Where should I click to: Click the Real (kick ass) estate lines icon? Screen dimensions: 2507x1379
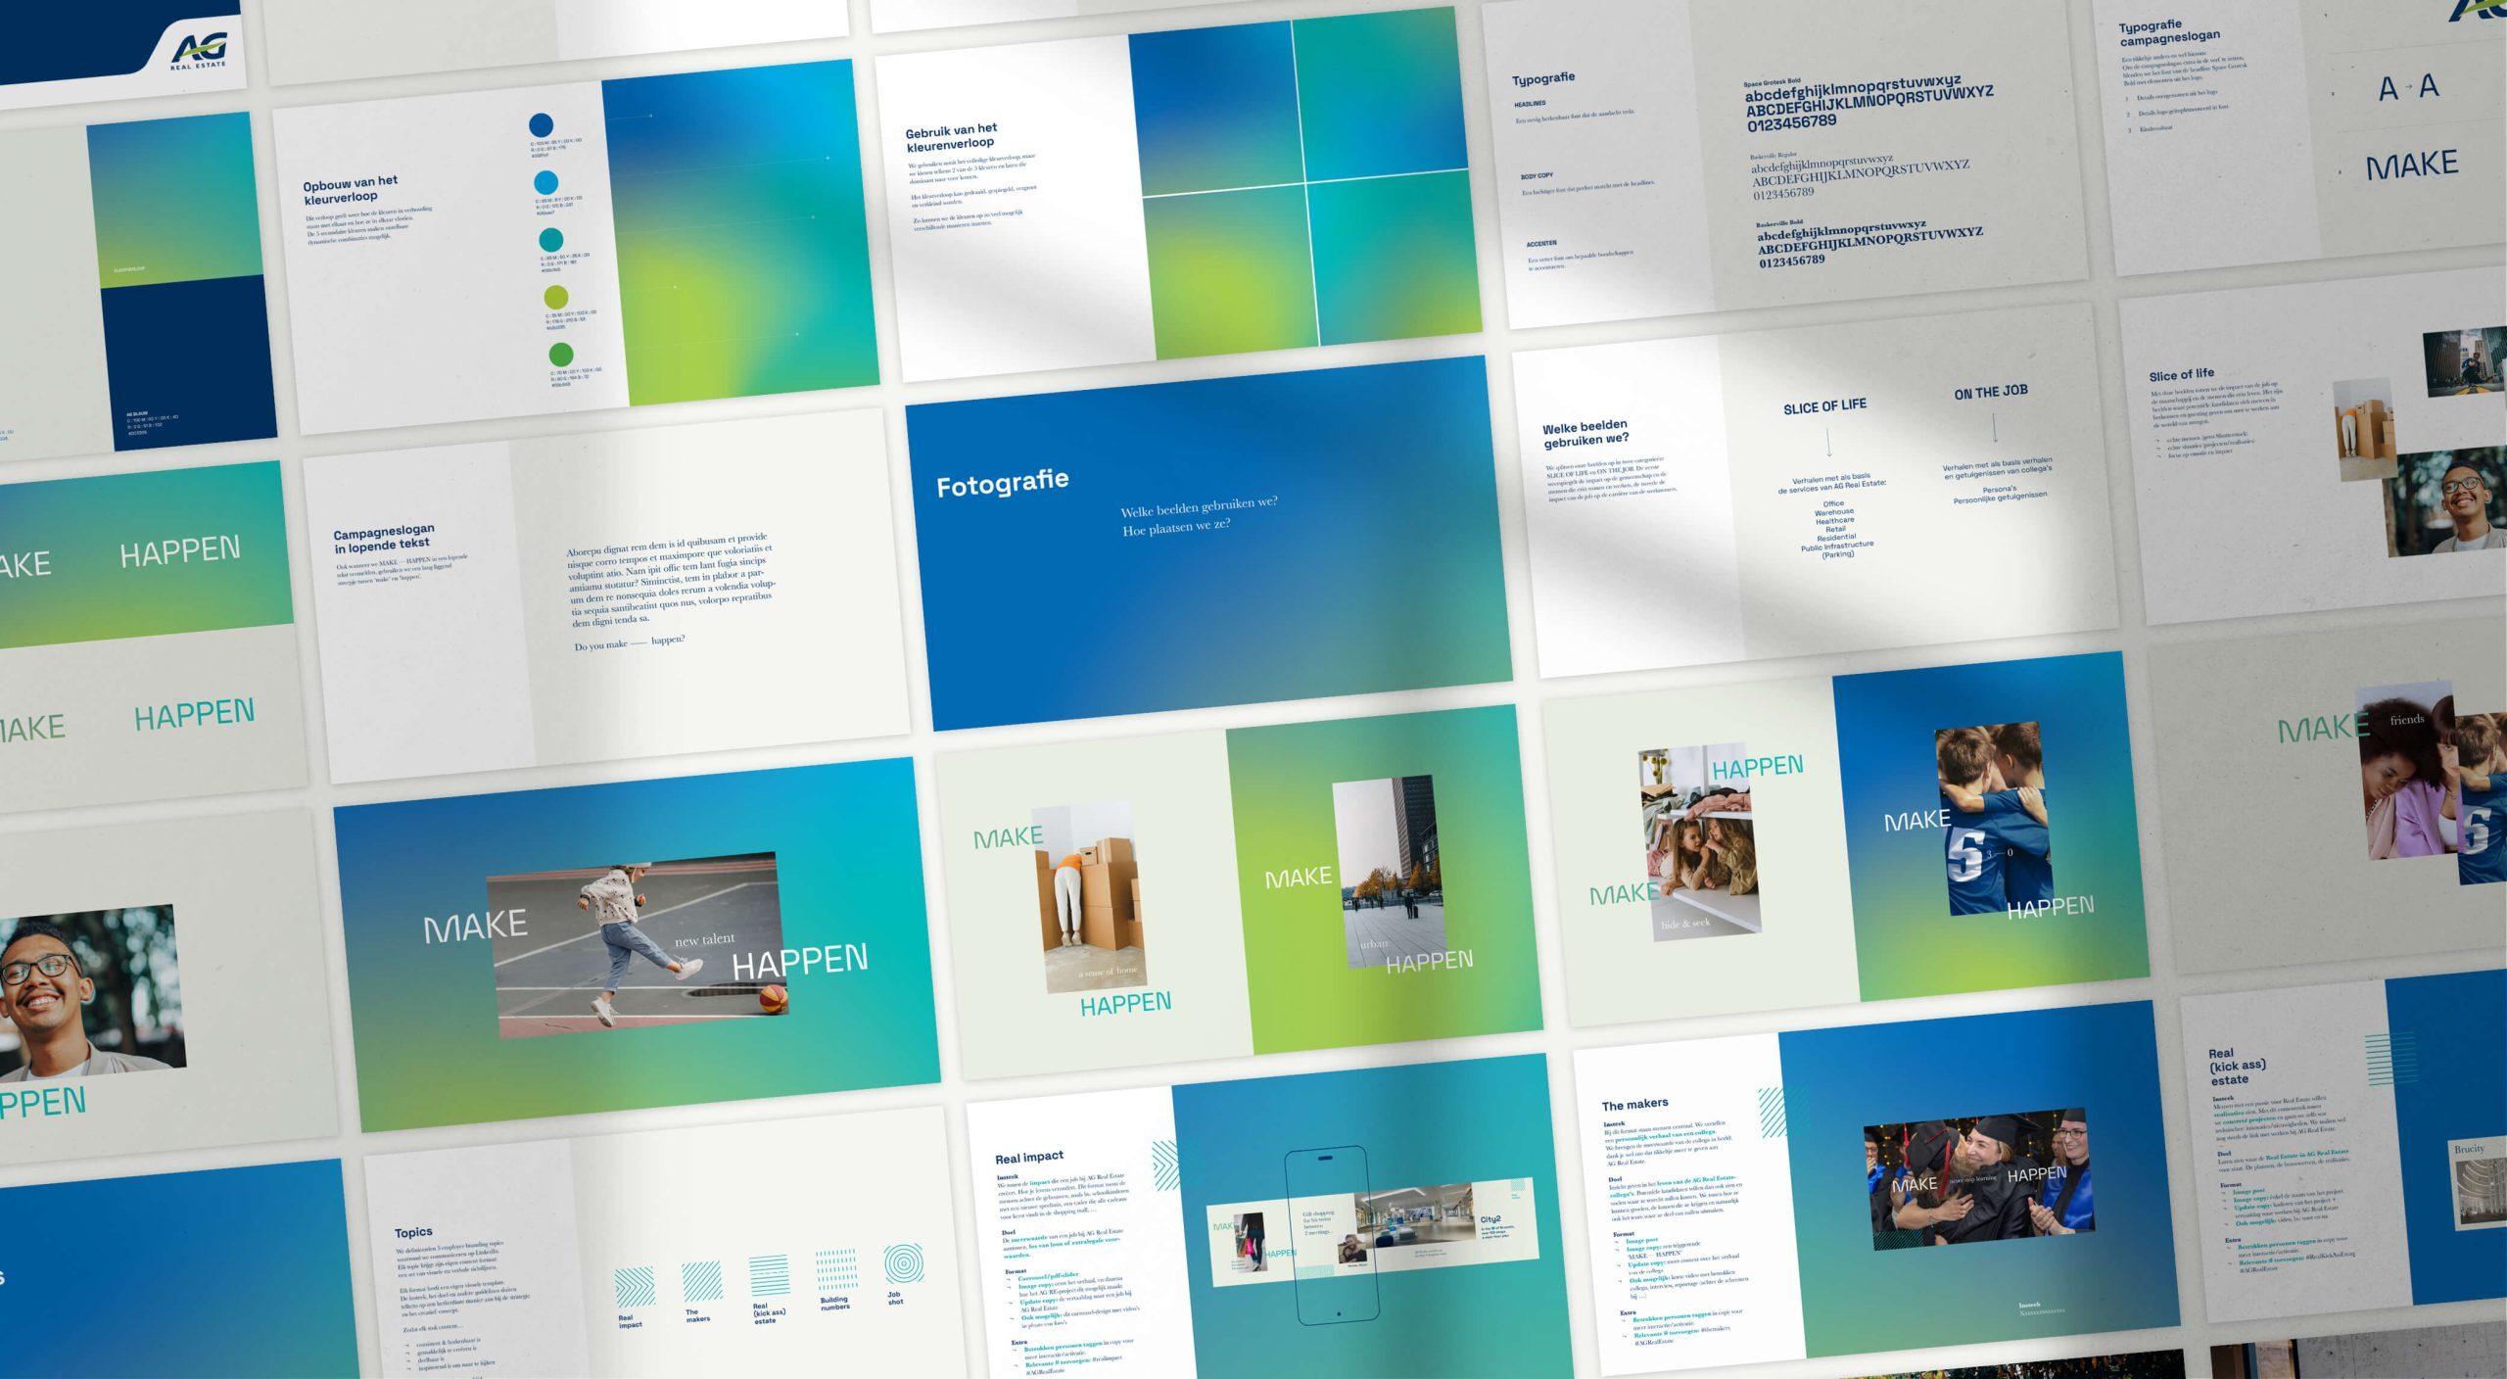click(x=770, y=1275)
